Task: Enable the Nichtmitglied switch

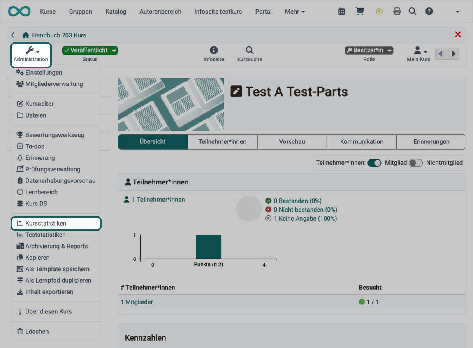Action: tap(416, 163)
